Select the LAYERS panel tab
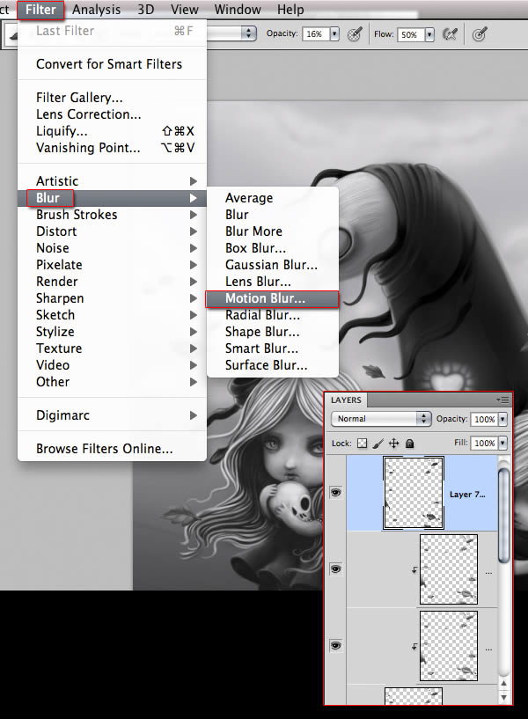Screen dimensions: 528x719 pyautogui.click(x=346, y=400)
